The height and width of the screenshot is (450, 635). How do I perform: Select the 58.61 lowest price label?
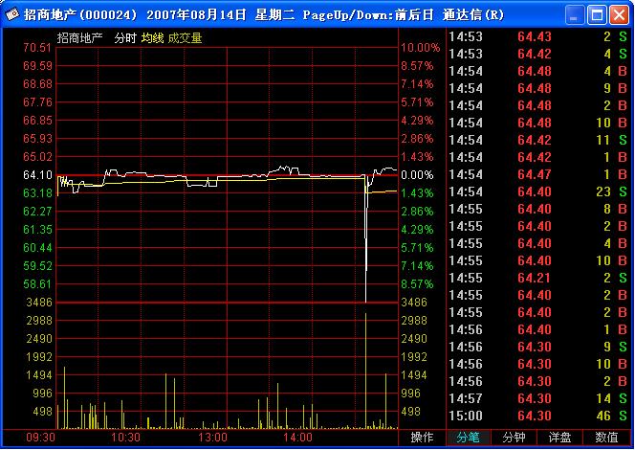[x=37, y=284]
